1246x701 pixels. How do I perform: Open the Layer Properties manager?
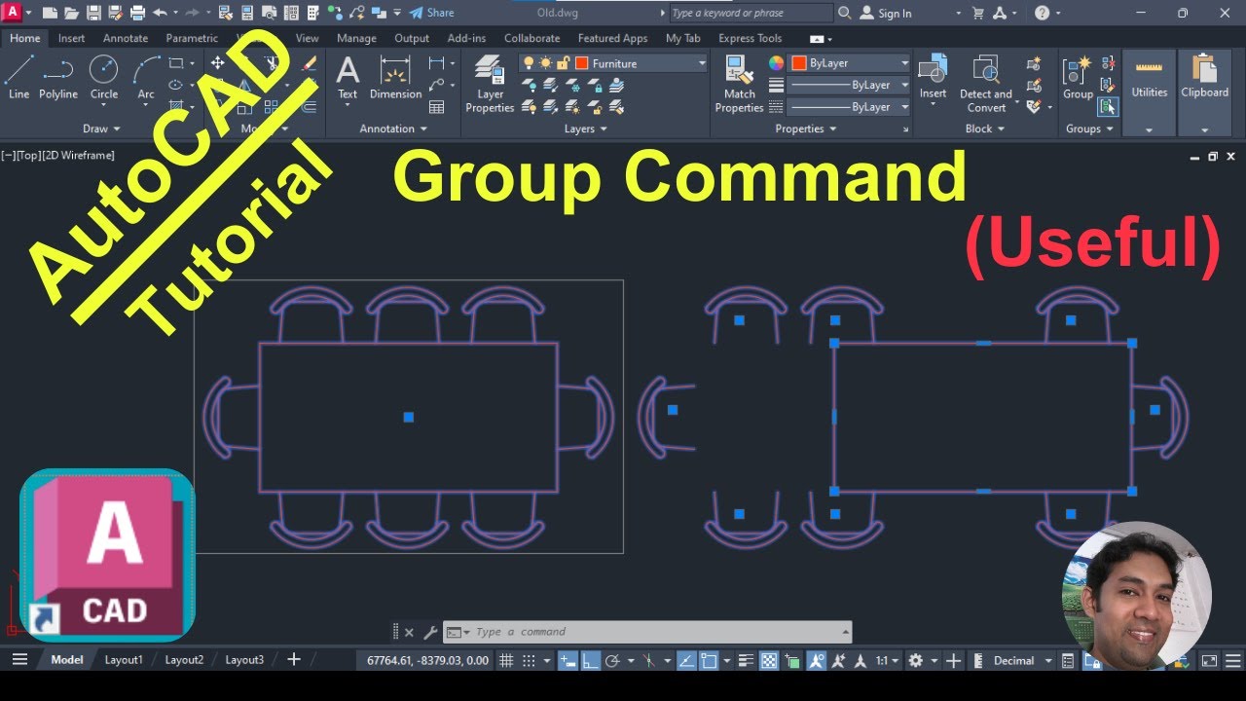click(x=490, y=85)
